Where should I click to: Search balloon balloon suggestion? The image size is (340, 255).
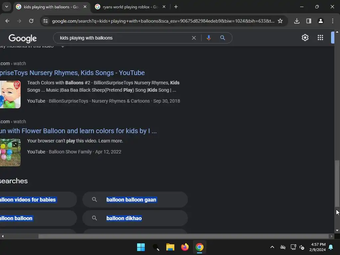pos(39,218)
